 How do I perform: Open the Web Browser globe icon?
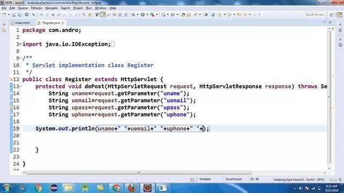point(206,14)
